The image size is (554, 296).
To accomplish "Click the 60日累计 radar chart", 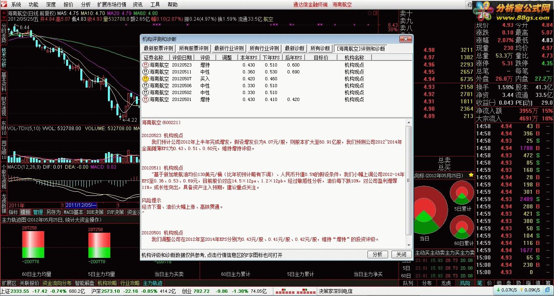I will (x=462, y=227).
